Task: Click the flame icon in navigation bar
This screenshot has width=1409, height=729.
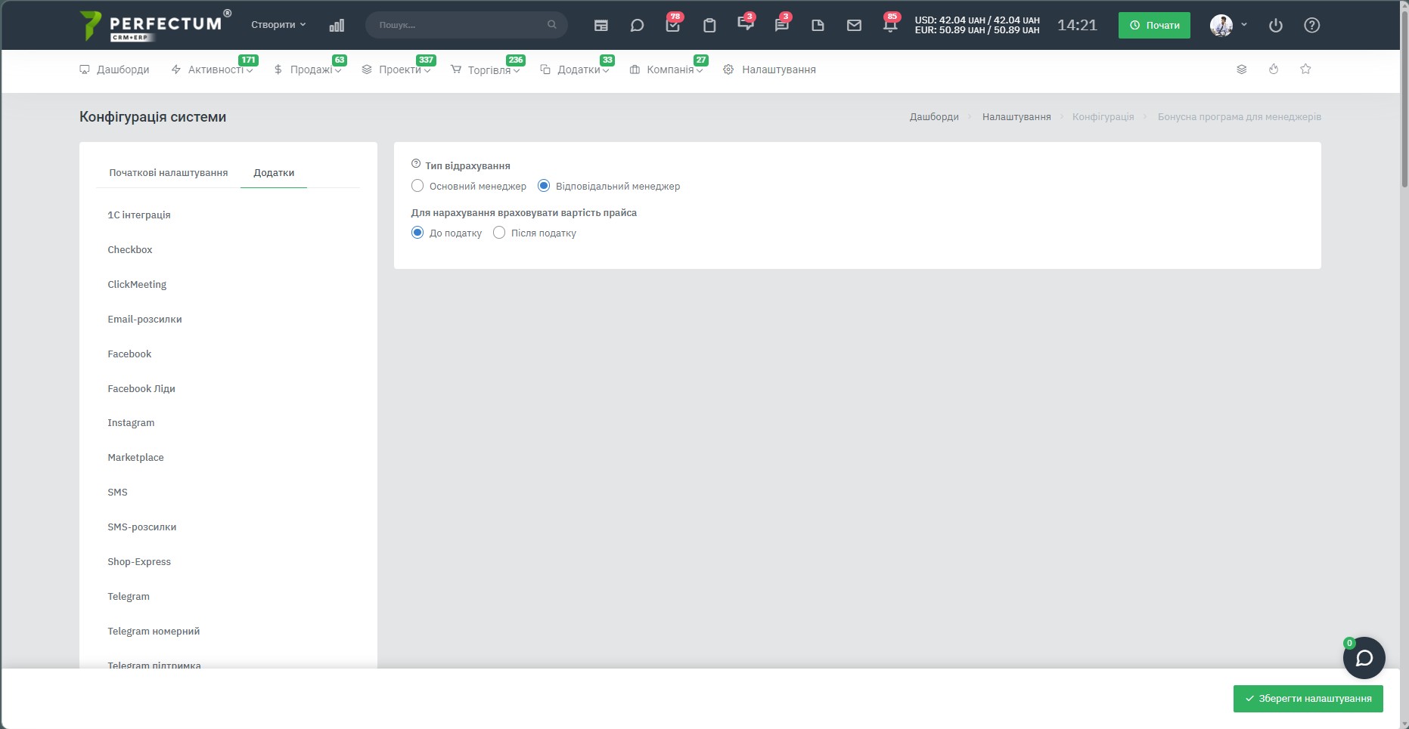Action: coord(1274,69)
